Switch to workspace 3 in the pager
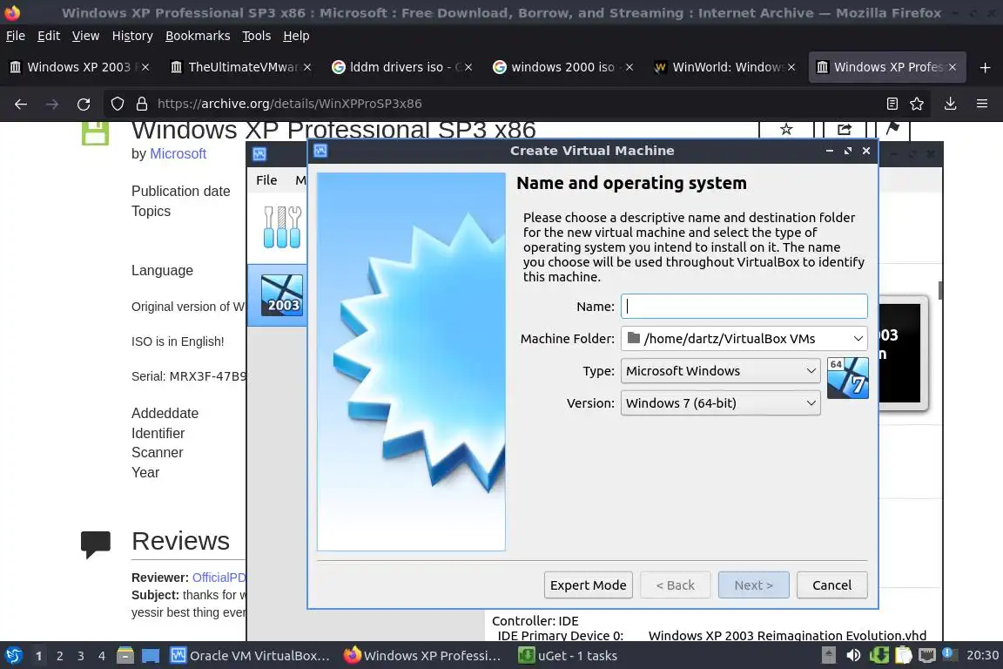The height and width of the screenshot is (669, 1003). coord(81,656)
